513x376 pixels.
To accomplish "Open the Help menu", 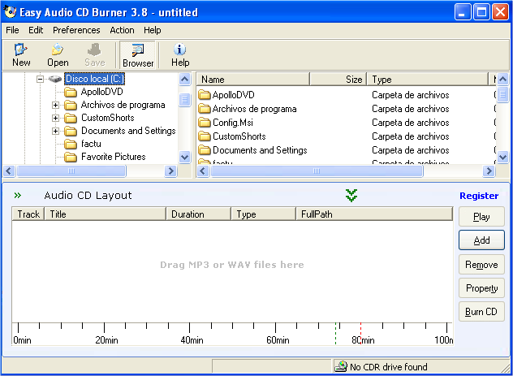I will [x=152, y=30].
